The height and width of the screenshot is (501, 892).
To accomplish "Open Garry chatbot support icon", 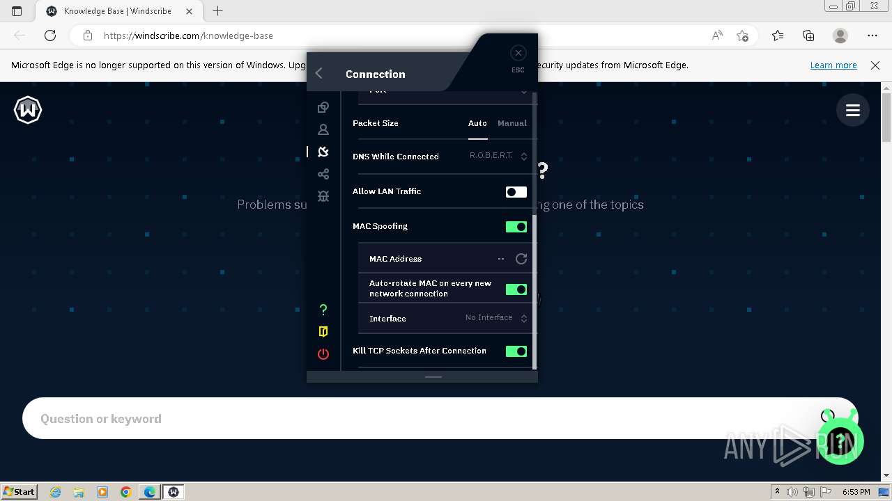I will click(x=840, y=440).
